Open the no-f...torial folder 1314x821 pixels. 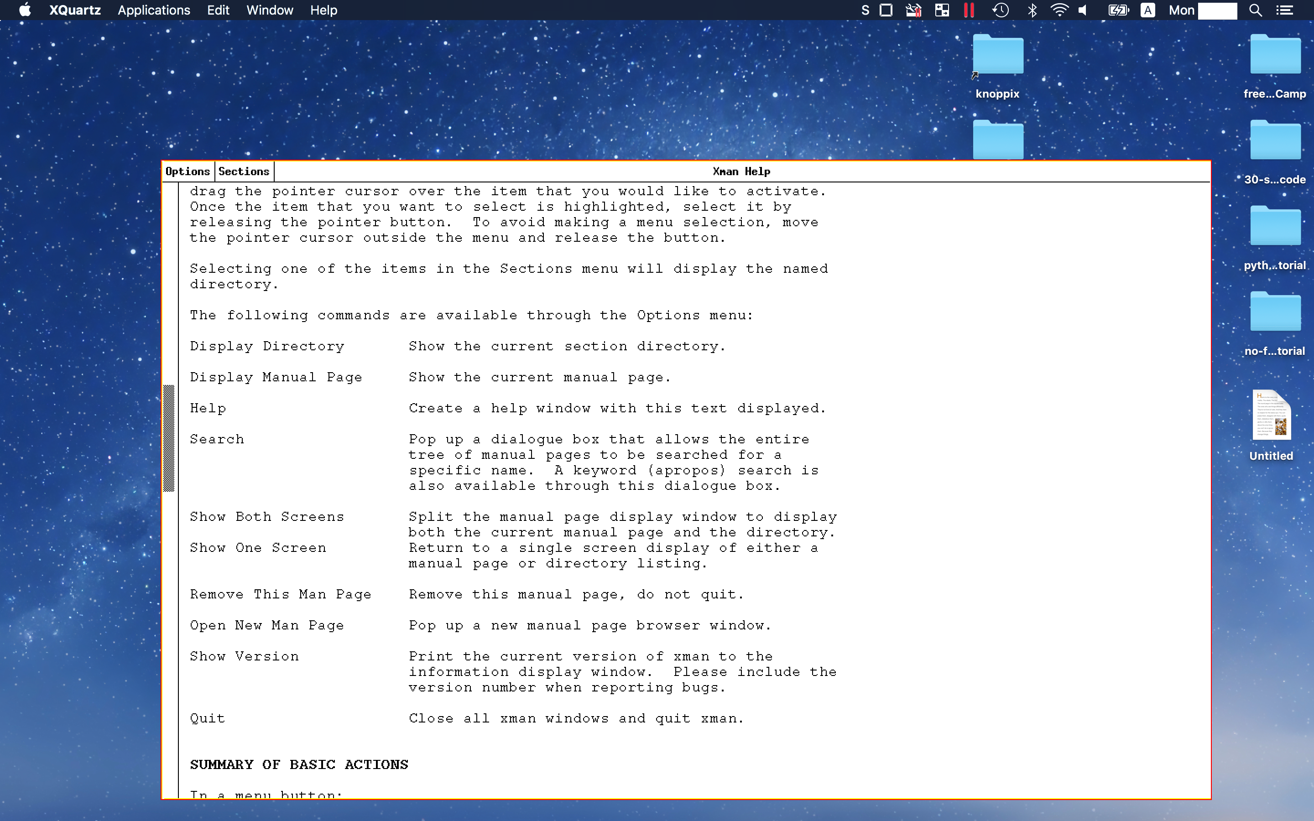coord(1276,311)
